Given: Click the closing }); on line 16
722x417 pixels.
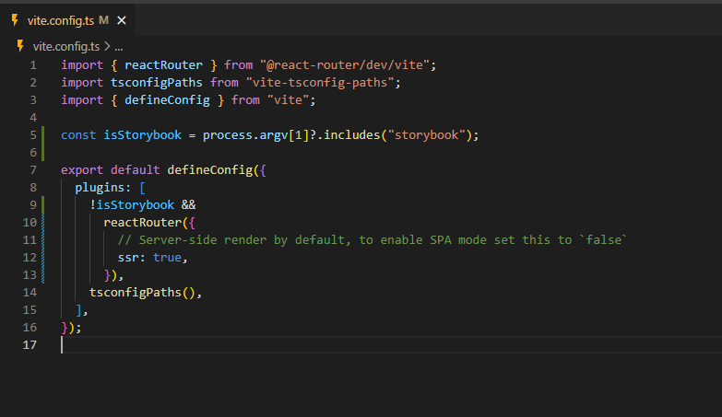Looking at the screenshot, I should tap(71, 328).
